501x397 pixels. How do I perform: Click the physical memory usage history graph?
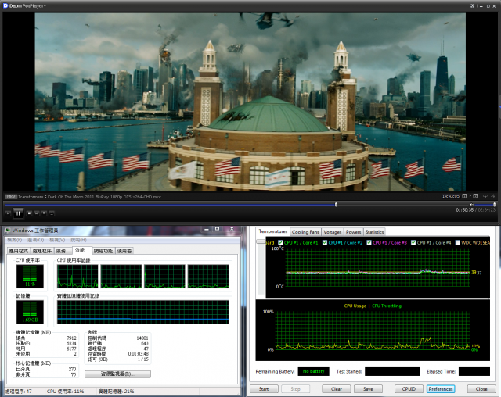(142, 312)
